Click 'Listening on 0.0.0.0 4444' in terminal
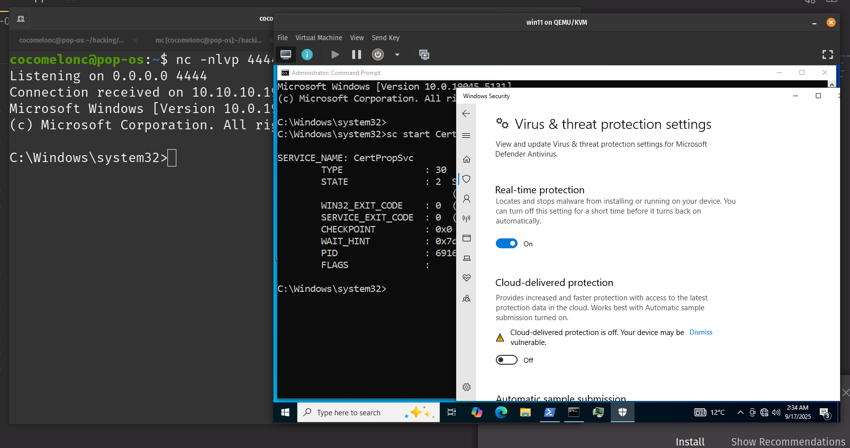The image size is (850, 448). click(x=108, y=76)
